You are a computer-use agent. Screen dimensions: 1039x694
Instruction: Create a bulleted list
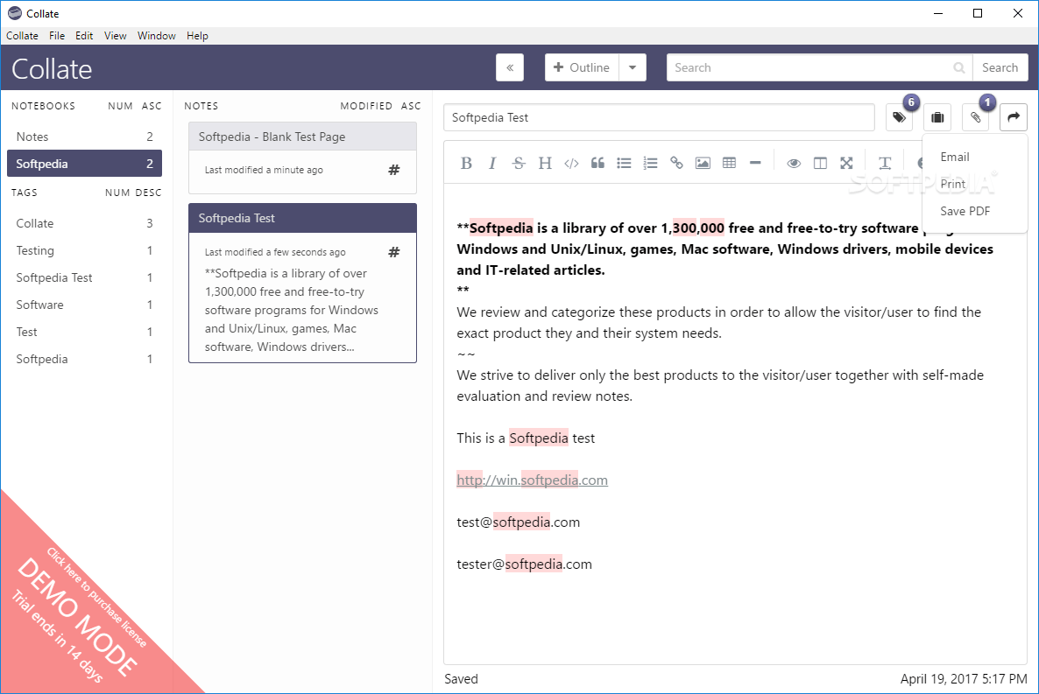(x=625, y=163)
